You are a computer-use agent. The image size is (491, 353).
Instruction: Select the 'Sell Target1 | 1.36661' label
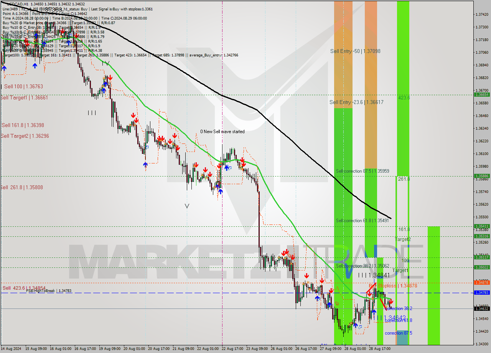pyautogui.click(x=24, y=98)
